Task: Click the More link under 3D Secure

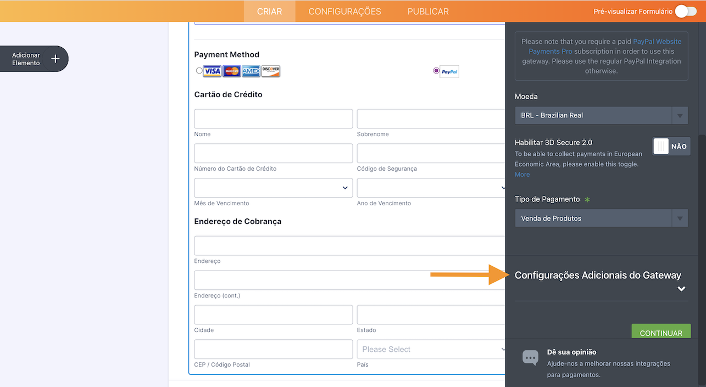Action: tap(522, 175)
